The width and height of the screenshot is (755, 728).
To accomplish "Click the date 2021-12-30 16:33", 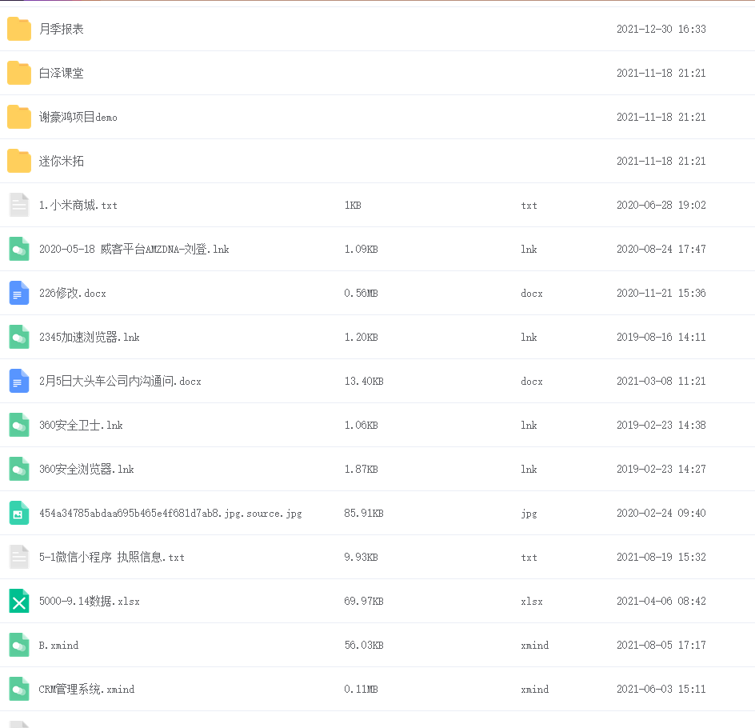I will tap(661, 29).
